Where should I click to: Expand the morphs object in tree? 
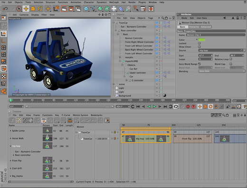click(x=120, y=57)
